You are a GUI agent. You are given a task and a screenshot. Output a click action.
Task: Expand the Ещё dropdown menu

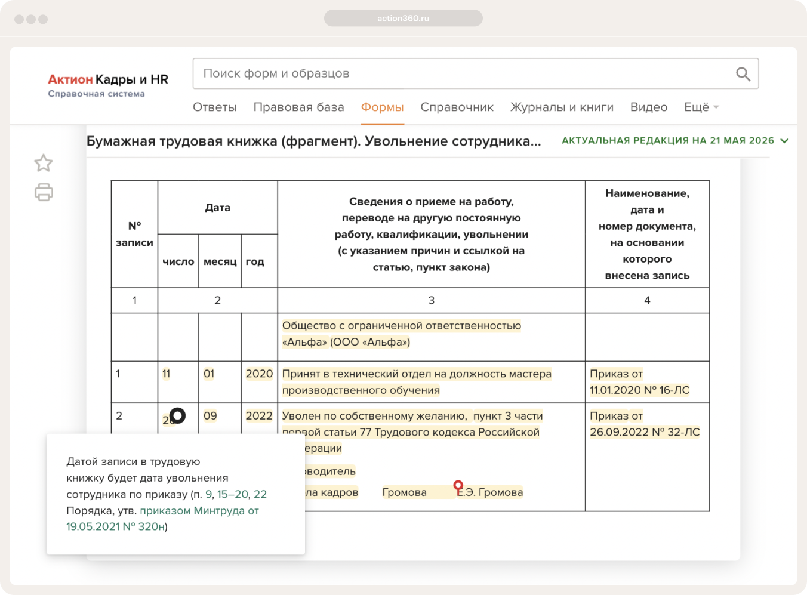point(701,107)
